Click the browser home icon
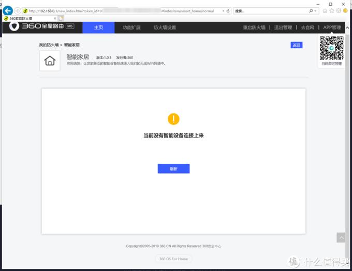The image size is (352, 271). pyautogui.click(x=325, y=11)
